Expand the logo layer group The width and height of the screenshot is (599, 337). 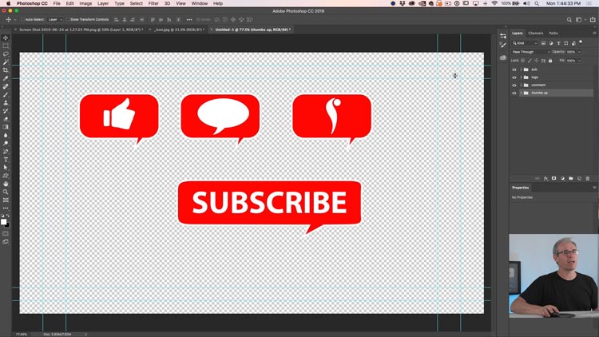(521, 77)
